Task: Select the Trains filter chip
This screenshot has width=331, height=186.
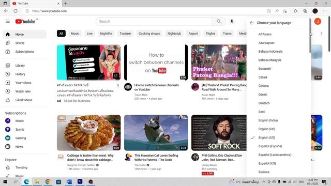Action: pos(227,34)
